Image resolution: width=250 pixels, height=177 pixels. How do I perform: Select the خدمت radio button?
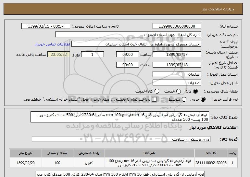click(x=179, y=91)
